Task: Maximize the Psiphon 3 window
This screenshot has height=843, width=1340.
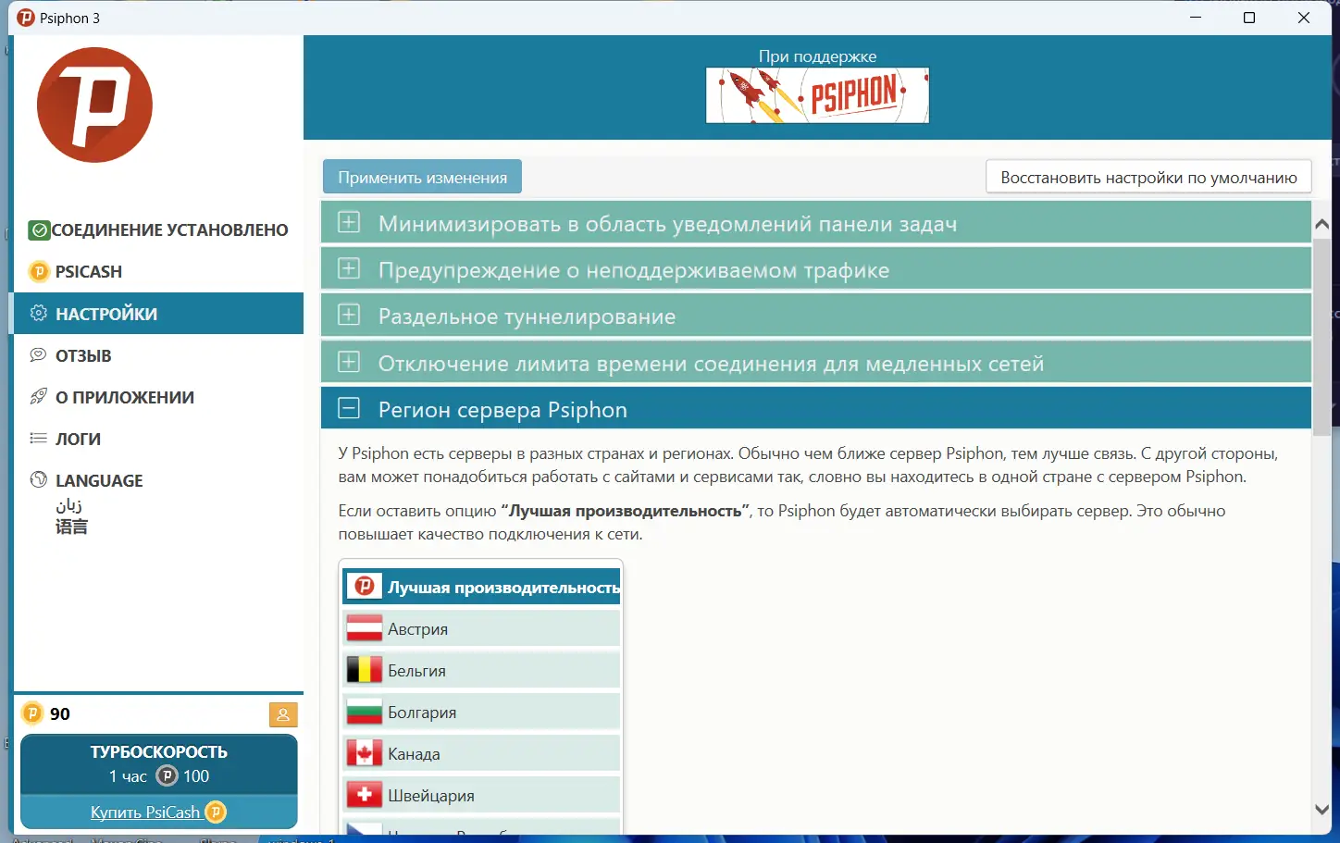Action: point(1249,18)
